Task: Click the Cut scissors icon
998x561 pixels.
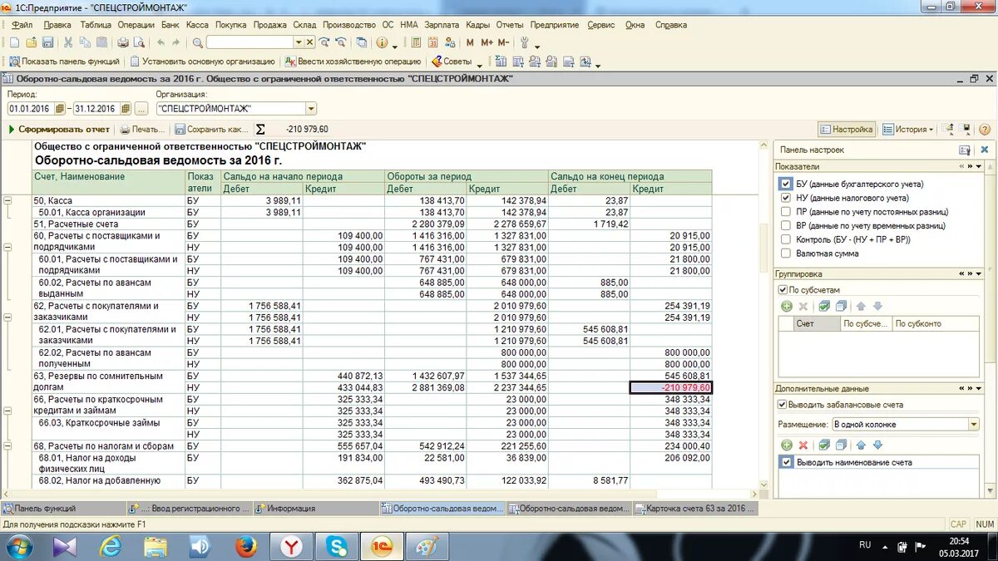Action: click(69, 42)
